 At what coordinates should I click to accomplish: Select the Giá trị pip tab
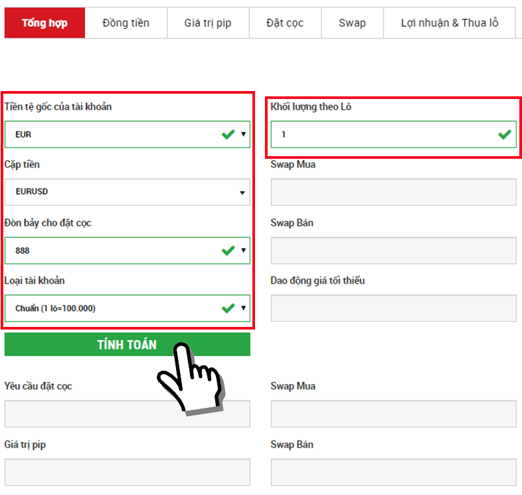208,23
